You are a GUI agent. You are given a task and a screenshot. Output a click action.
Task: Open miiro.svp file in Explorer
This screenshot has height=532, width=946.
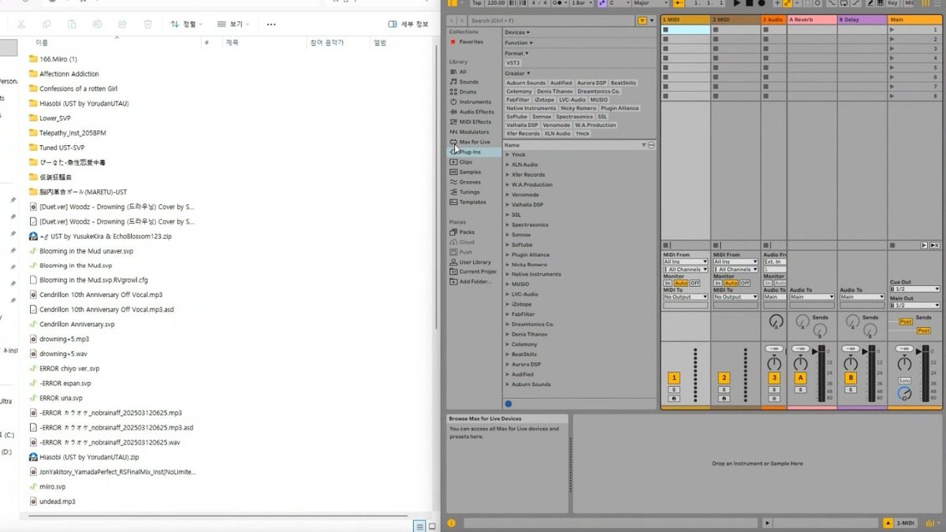click(53, 487)
